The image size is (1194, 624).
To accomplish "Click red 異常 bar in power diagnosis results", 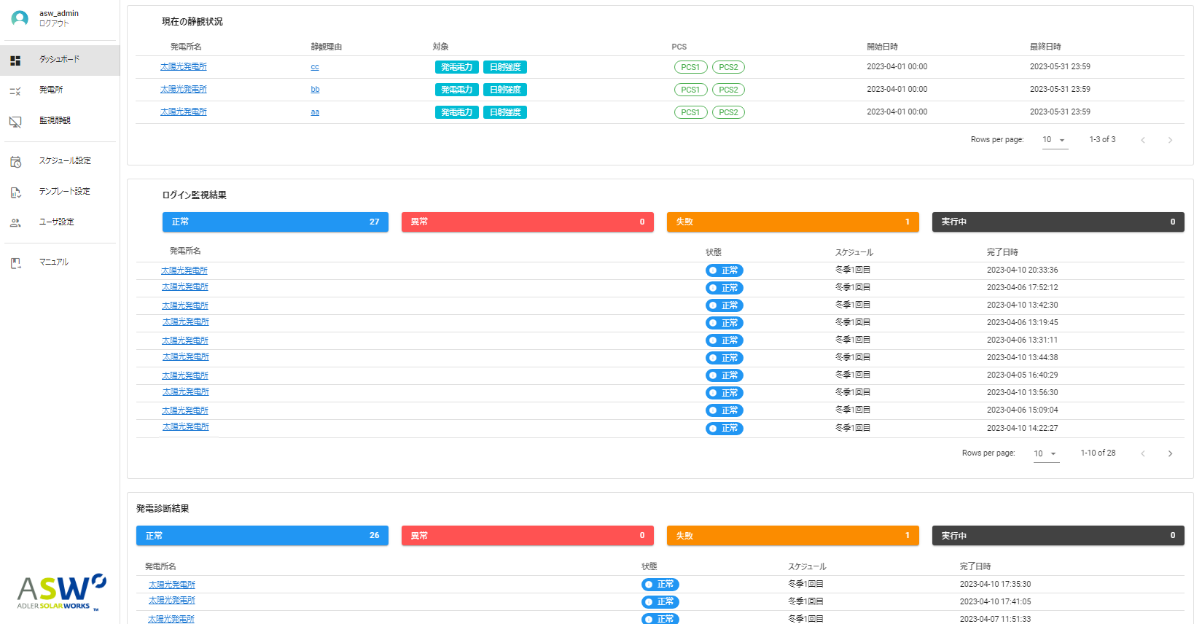I will [x=527, y=536].
